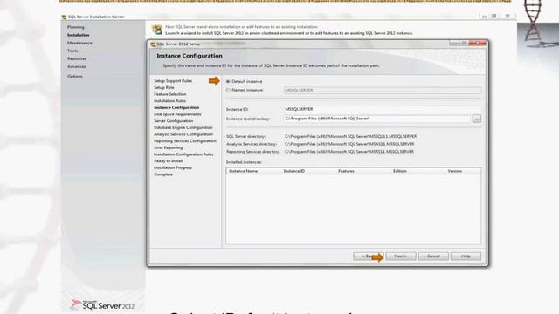Click the SQL Server Installation Center title icon

pyautogui.click(x=64, y=17)
